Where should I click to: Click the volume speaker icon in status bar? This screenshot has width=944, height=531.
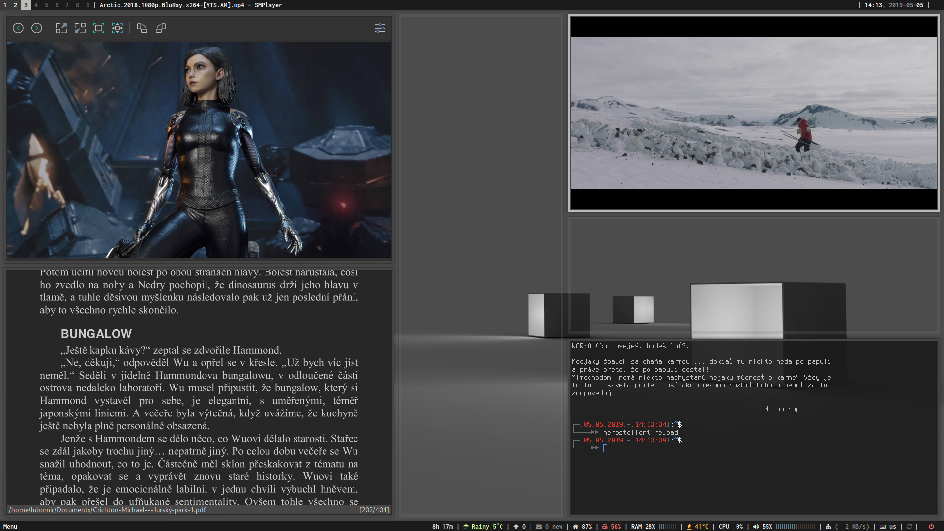point(756,526)
